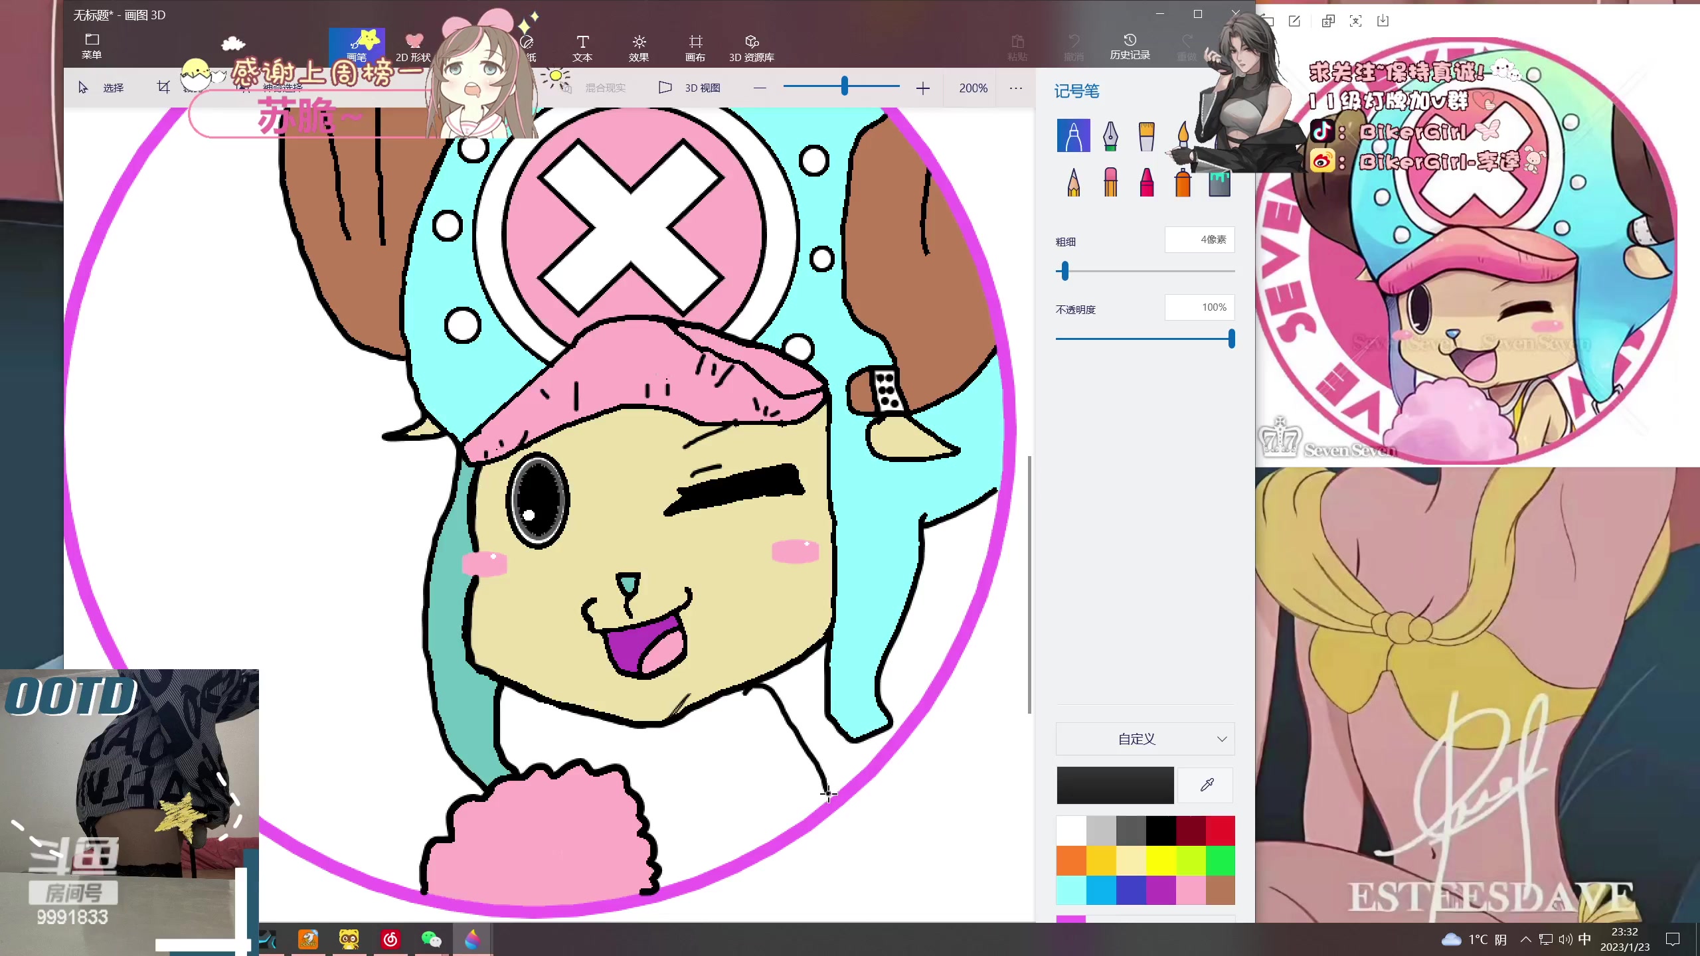Open the 历史记录 history panel
This screenshot has width=1700, height=956.
click(x=1130, y=46)
